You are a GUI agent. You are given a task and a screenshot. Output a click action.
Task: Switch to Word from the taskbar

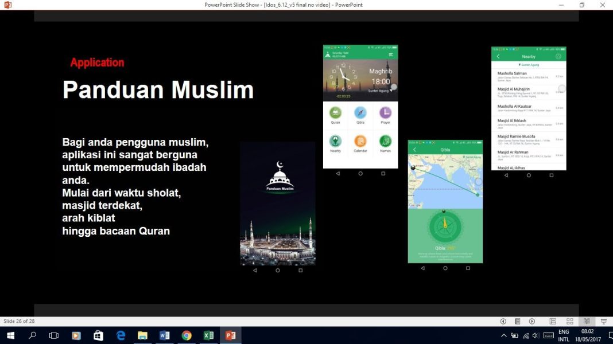(x=164, y=335)
